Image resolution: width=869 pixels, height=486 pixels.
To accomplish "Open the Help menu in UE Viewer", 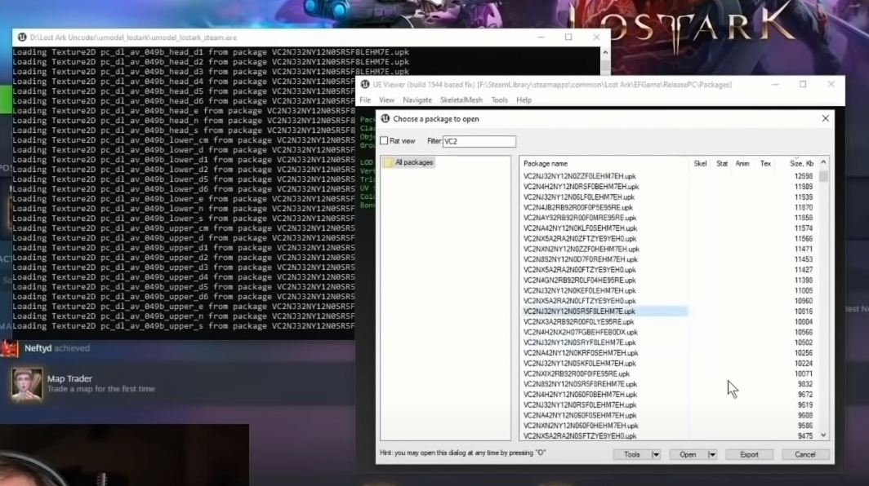I will pos(524,100).
